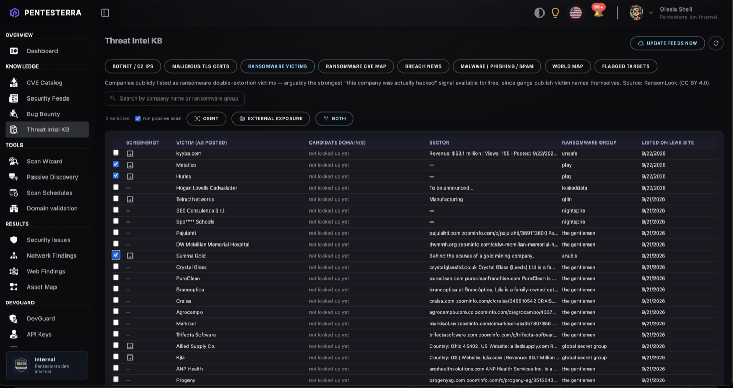Select Ransomware CVE Map tab
The image size is (733, 388).
click(356, 66)
